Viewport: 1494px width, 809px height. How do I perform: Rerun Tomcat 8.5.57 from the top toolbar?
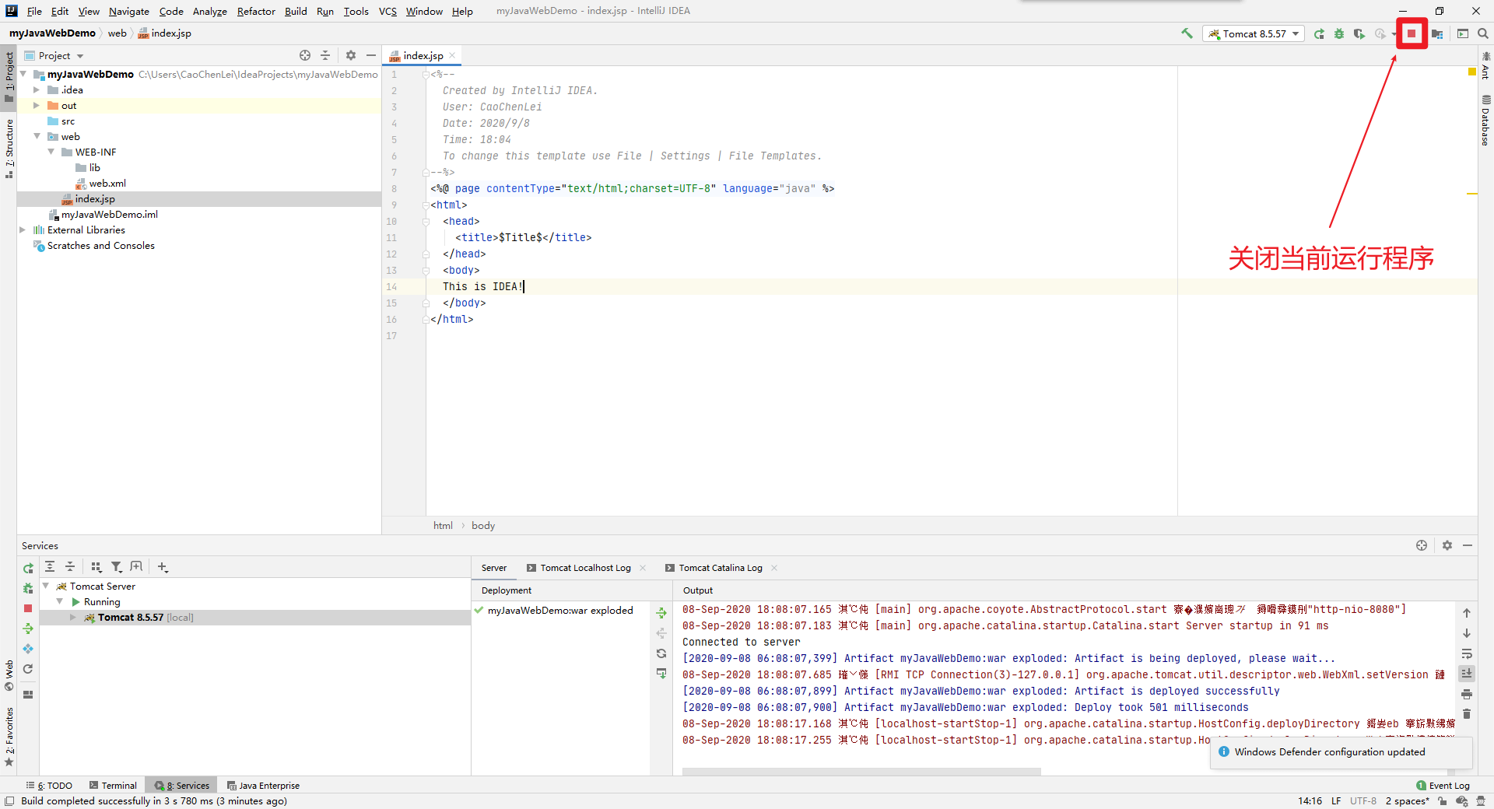(1319, 33)
